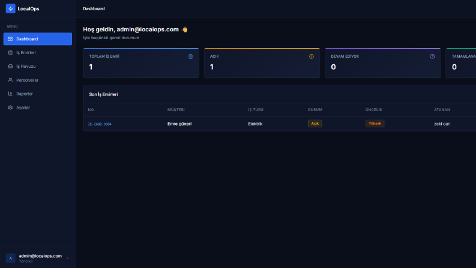Select the Devam Ediyor stat card

pos(382,63)
